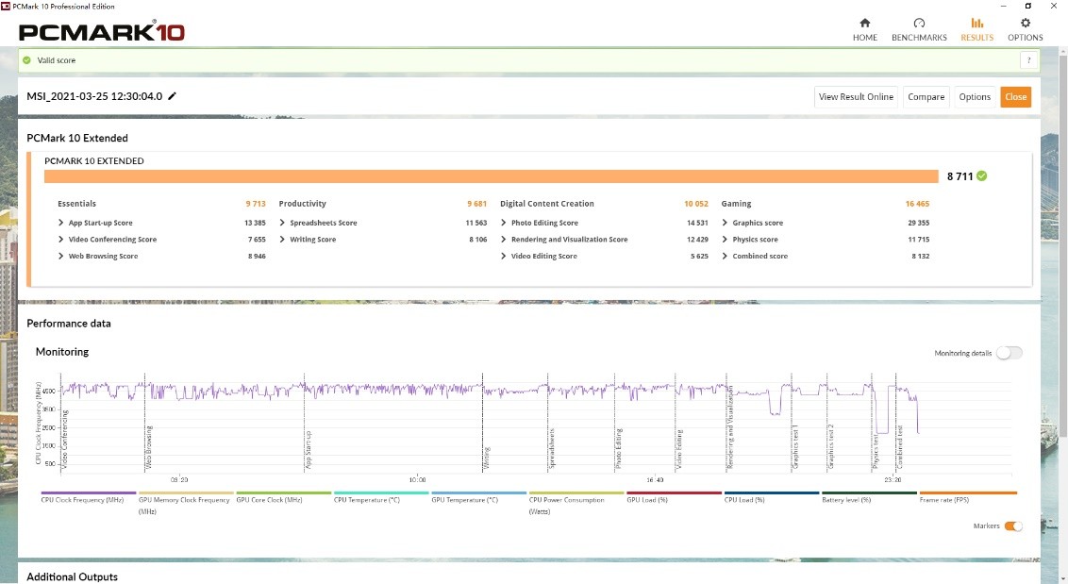Click the View Result Online button
Viewport: 1068px width, 584px height.
click(x=856, y=96)
